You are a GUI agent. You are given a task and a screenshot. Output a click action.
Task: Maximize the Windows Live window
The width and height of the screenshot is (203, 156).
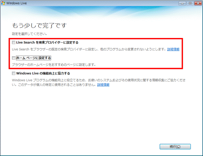(190, 3)
